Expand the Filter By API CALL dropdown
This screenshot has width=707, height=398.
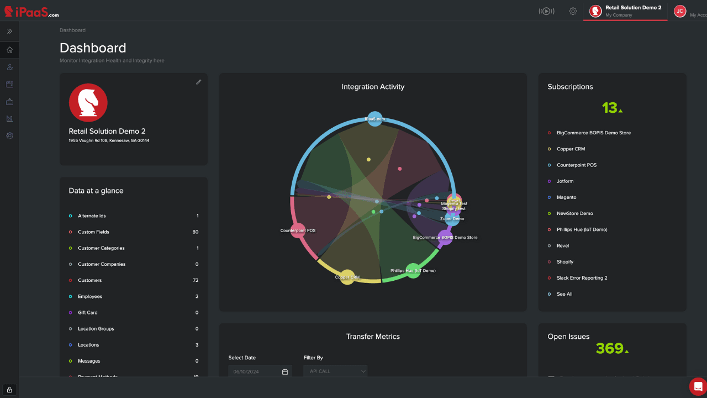click(335, 371)
